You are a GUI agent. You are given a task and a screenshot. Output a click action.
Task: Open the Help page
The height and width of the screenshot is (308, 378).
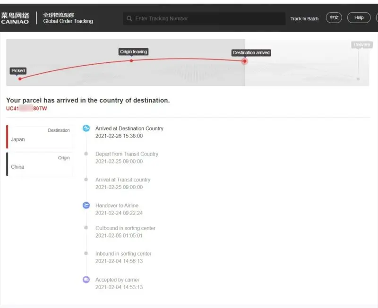pos(359,18)
